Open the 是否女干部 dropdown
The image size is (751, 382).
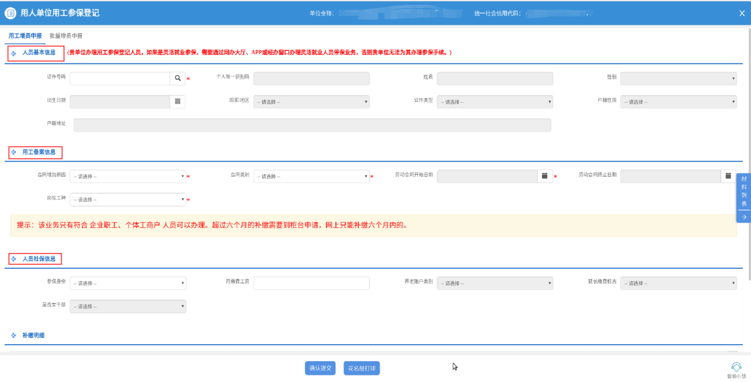(x=128, y=306)
